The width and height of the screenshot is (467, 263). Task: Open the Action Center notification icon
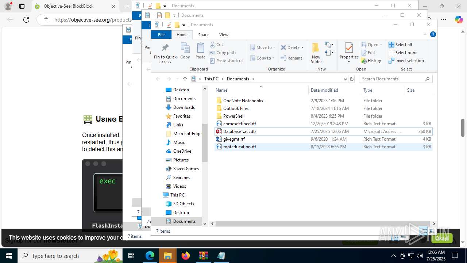click(x=455, y=256)
